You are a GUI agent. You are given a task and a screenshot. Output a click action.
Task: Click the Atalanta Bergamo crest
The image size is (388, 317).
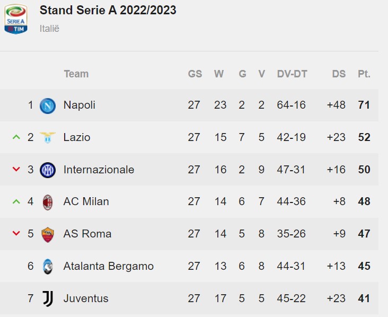tap(48, 267)
